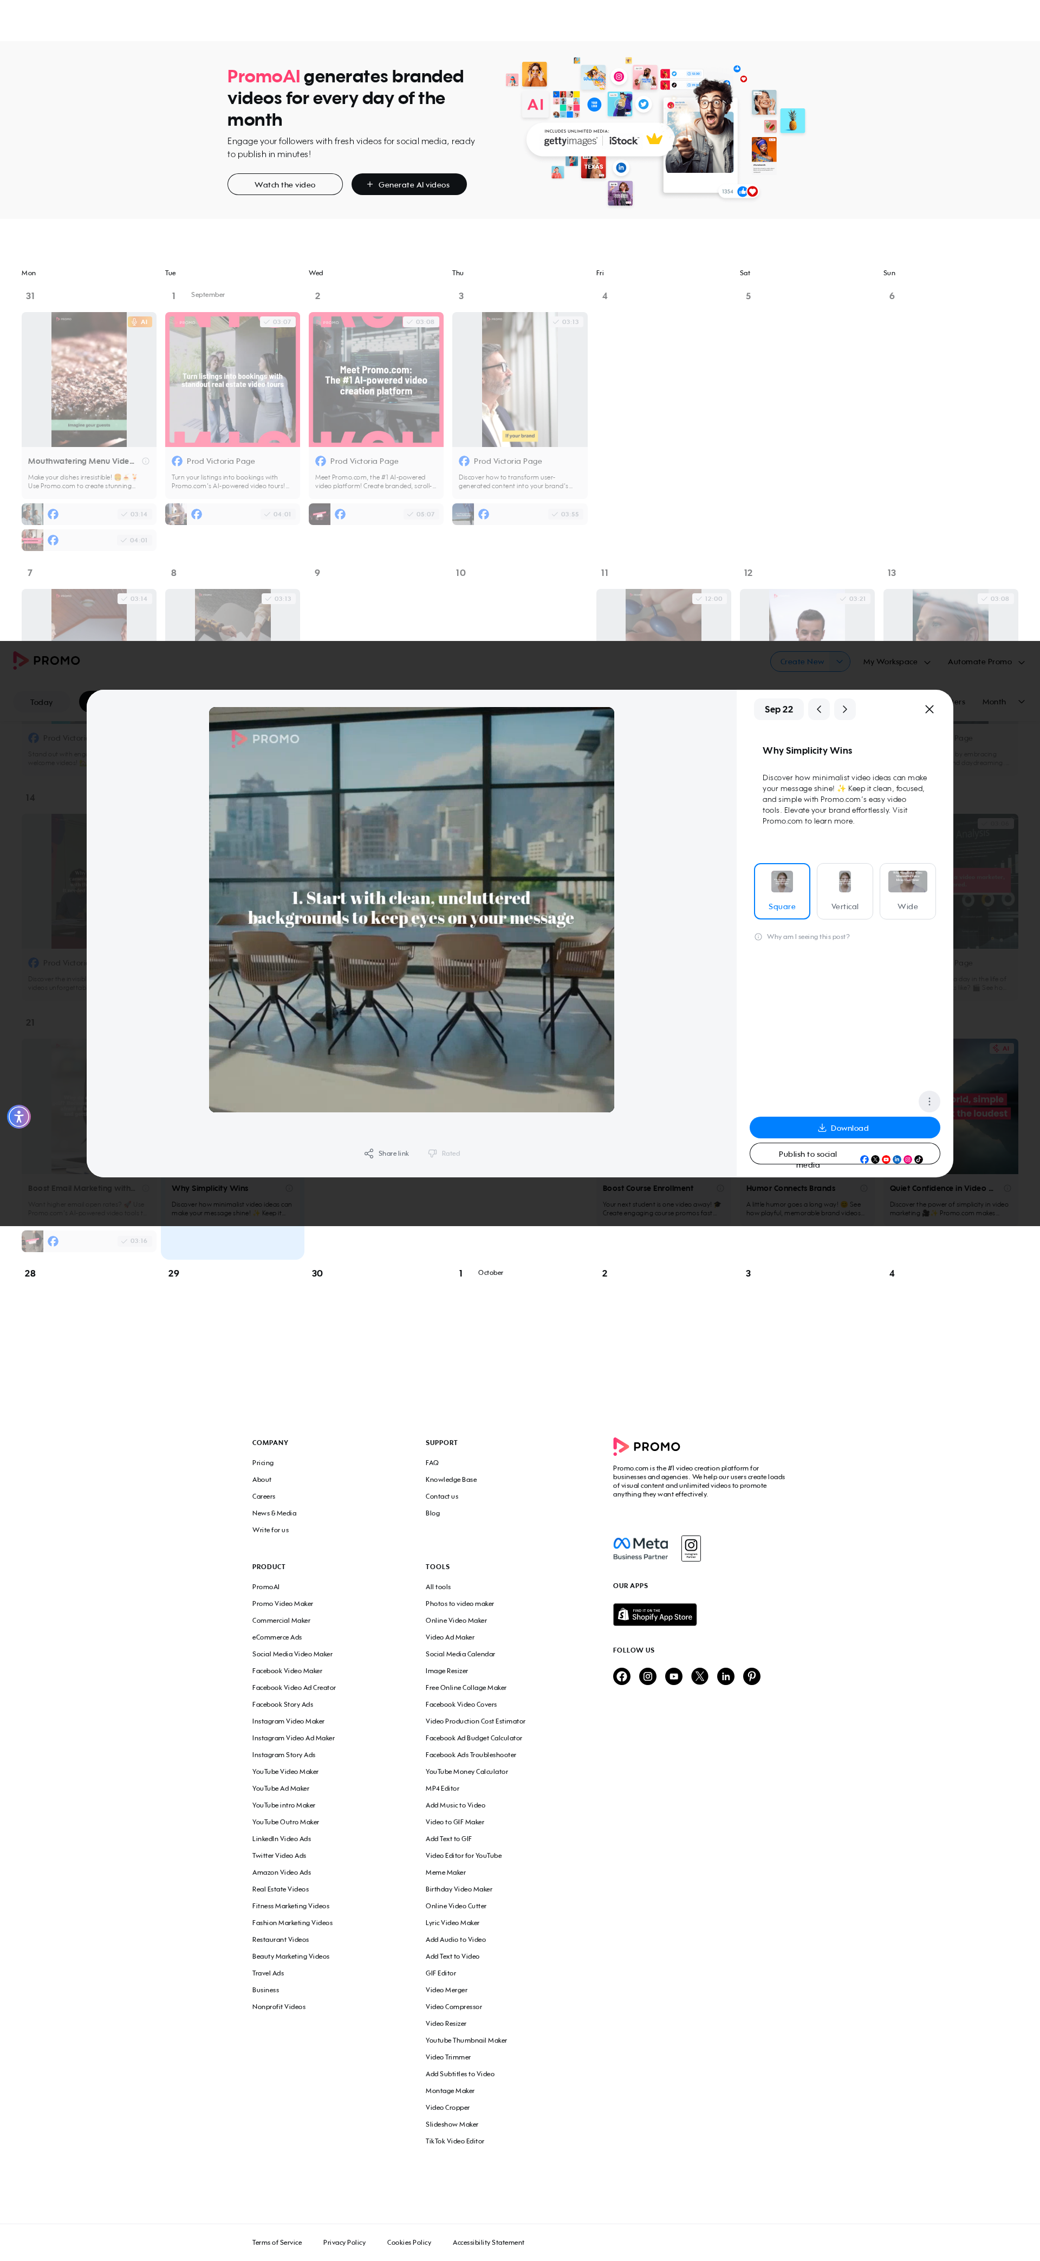Go to previous post with left arrow
Image resolution: width=1040 pixels, height=2261 pixels.
819,709
